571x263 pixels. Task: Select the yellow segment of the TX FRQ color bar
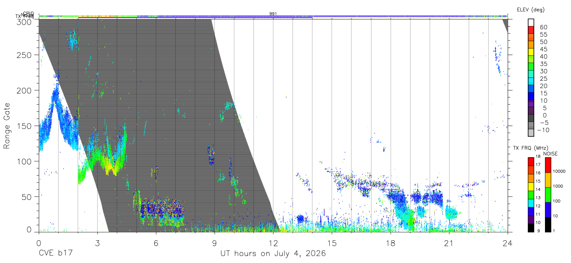[x=531, y=186]
